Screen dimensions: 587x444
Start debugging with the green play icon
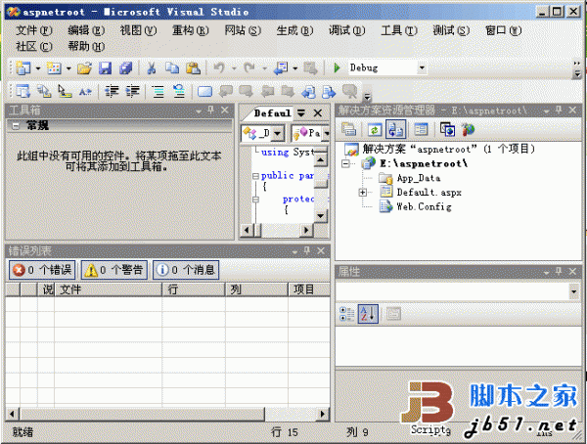pyautogui.click(x=337, y=68)
